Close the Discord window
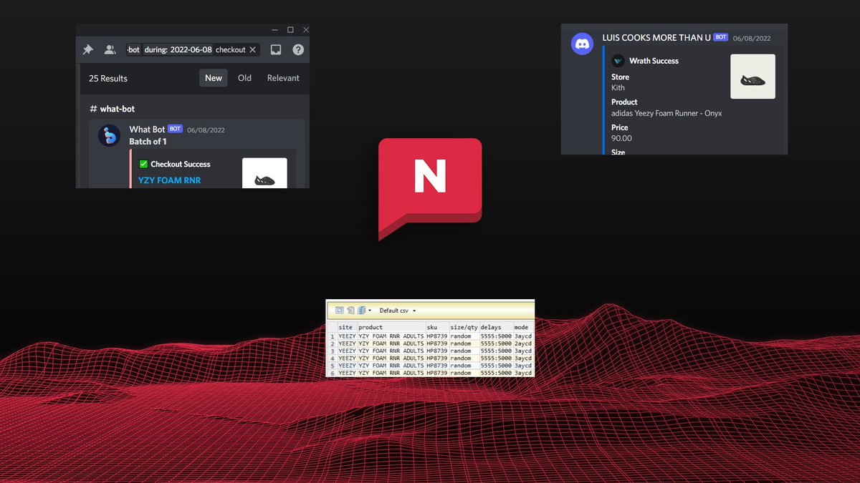Viewport: 860px width, 483px height. coord(306,29)
